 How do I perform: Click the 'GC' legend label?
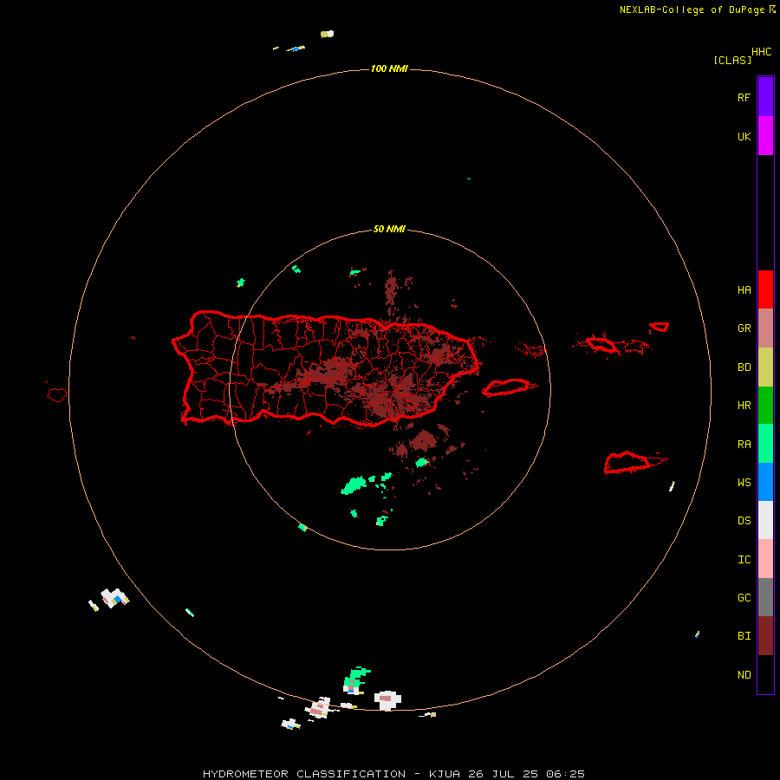click(744, 598)
